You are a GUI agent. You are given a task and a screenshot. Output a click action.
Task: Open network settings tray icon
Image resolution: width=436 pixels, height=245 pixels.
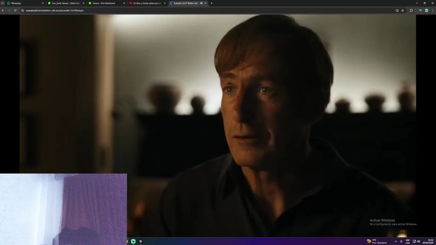point(414,241)
